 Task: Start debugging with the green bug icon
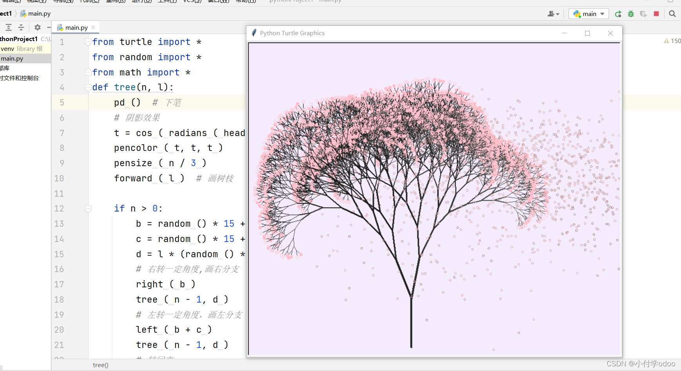[x=631, y=14]
